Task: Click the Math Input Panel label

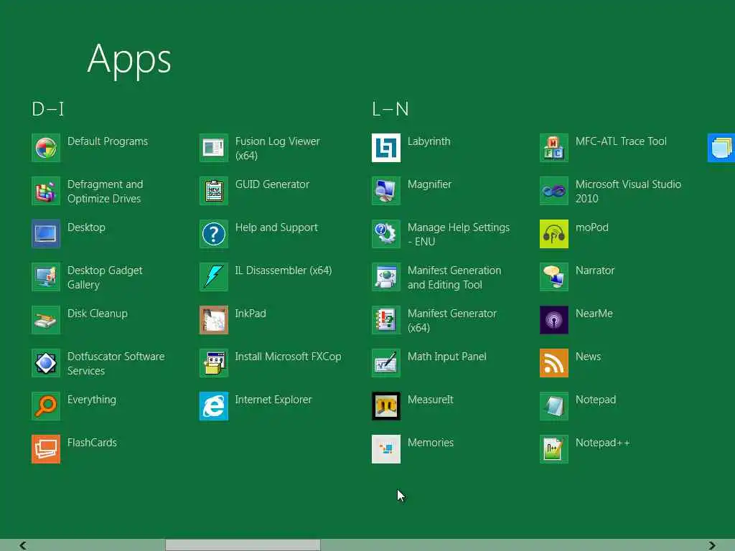Action: [446, 357]
